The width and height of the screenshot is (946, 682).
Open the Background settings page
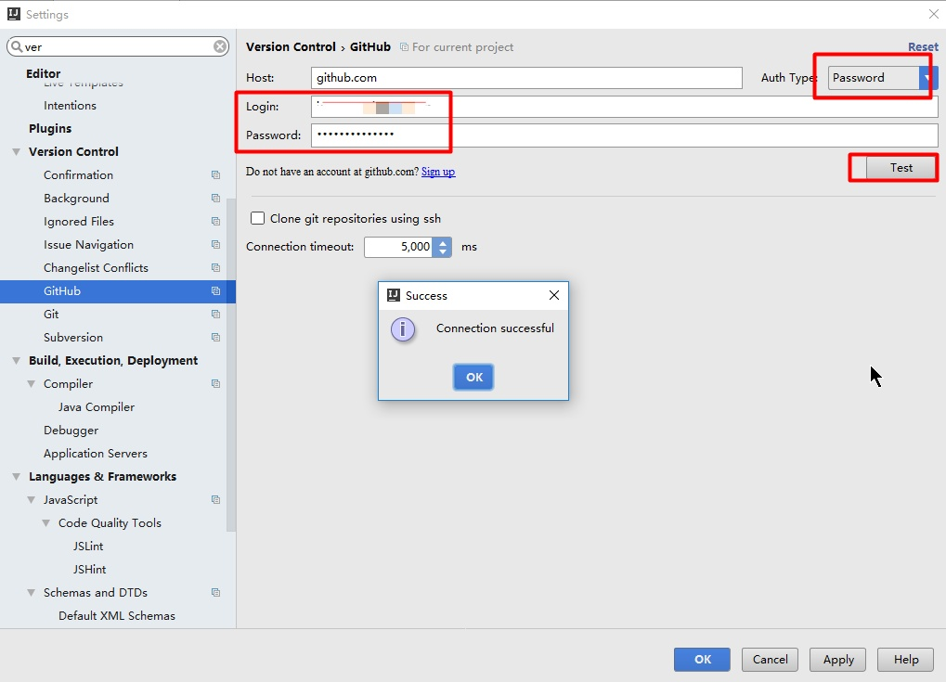tap(76, 199)
